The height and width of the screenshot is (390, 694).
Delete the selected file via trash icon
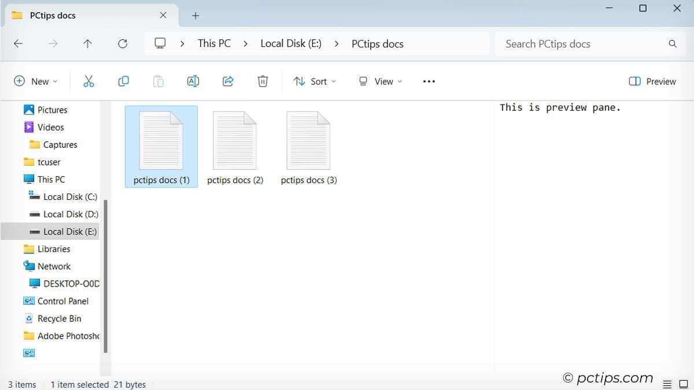click(x=262, y=81)
